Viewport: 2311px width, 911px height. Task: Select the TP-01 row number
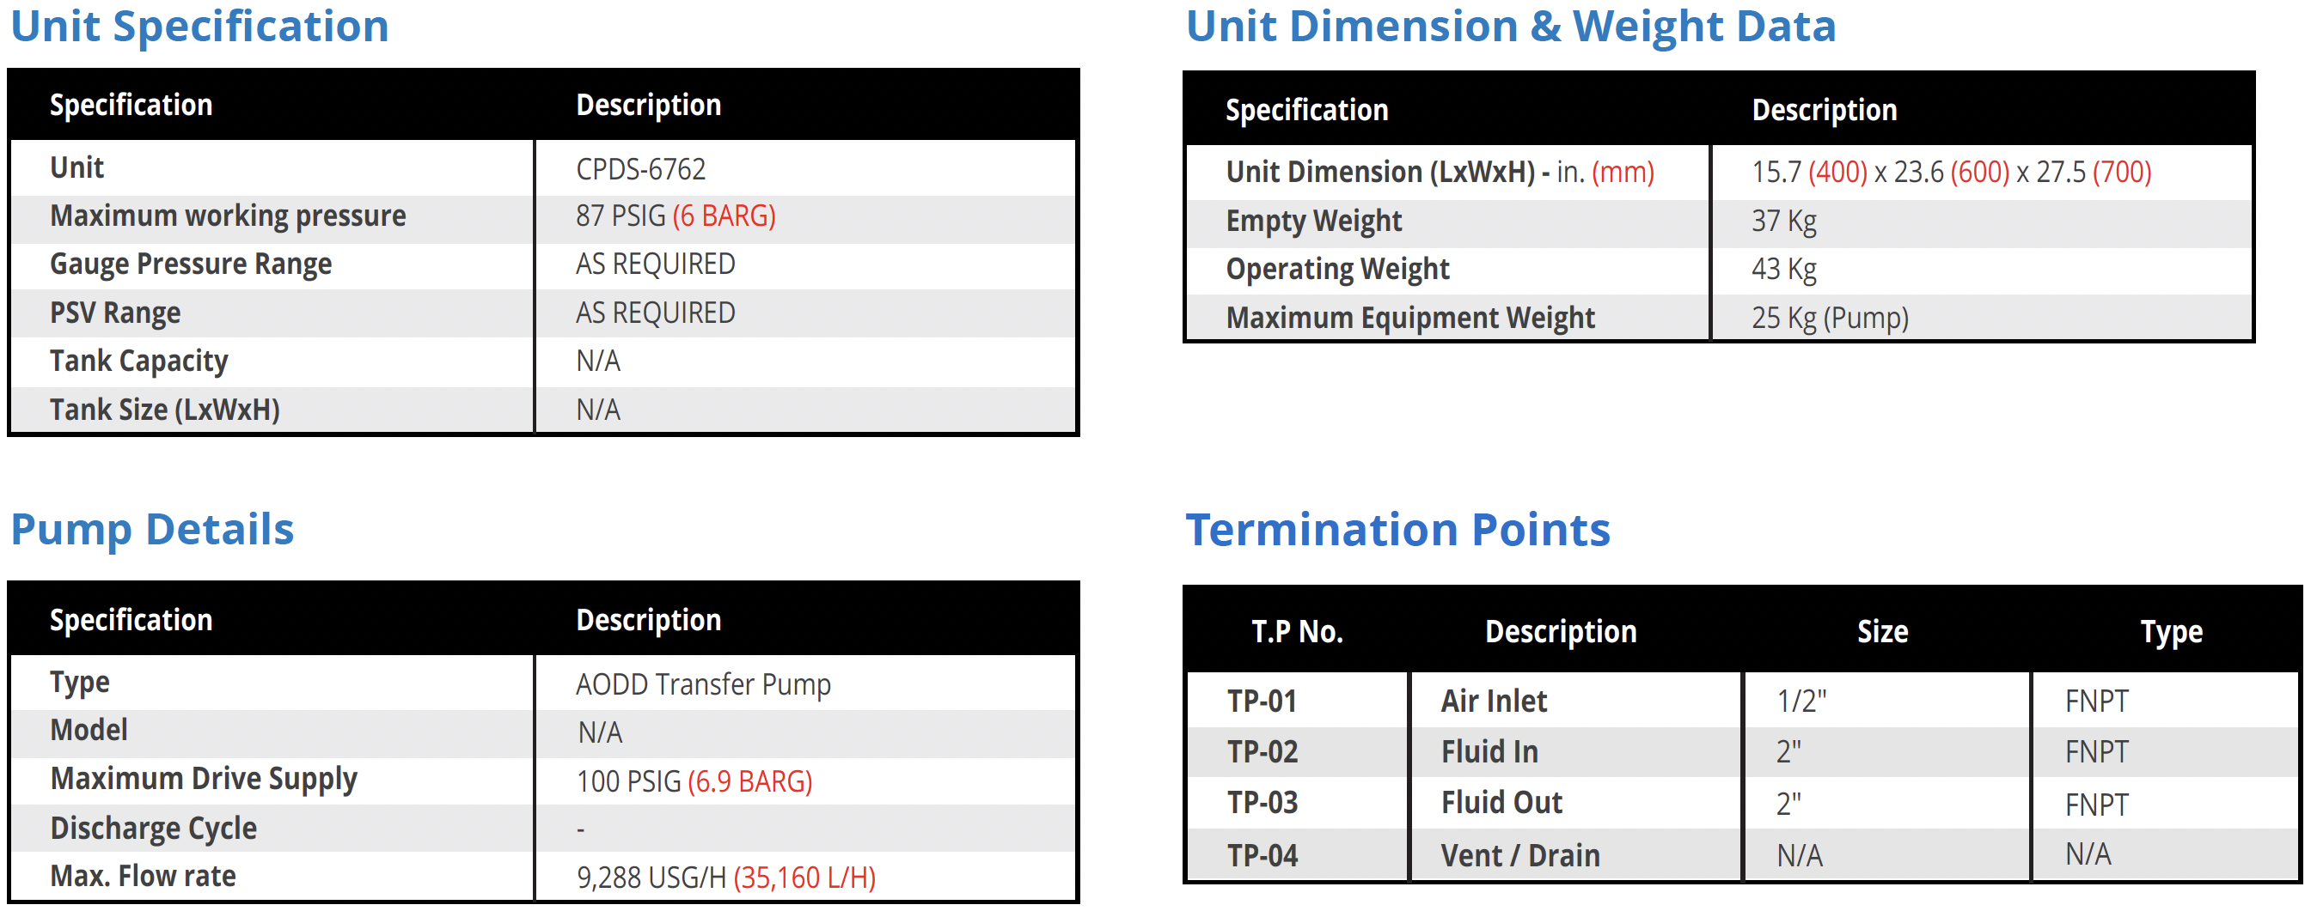tap(1262, 701)
